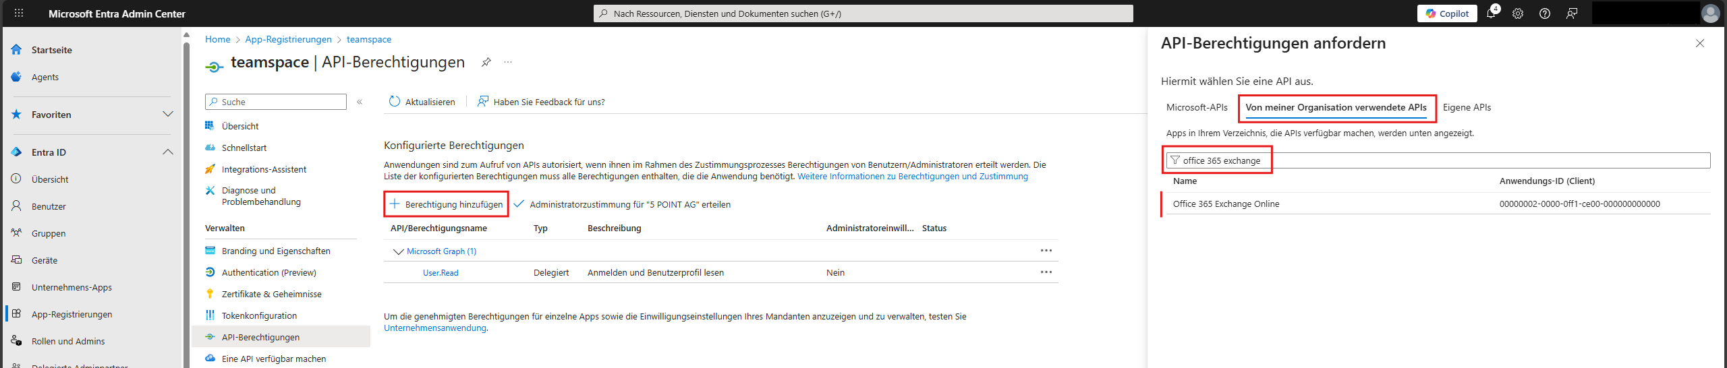Open Copilot from the top bar
This screenshot has width=1727, height=368.
1447,13
